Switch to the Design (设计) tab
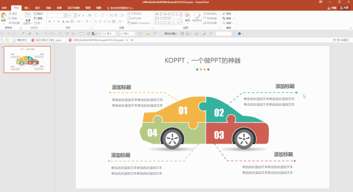Viewport: 353px width, 192px height. (38, 8)
